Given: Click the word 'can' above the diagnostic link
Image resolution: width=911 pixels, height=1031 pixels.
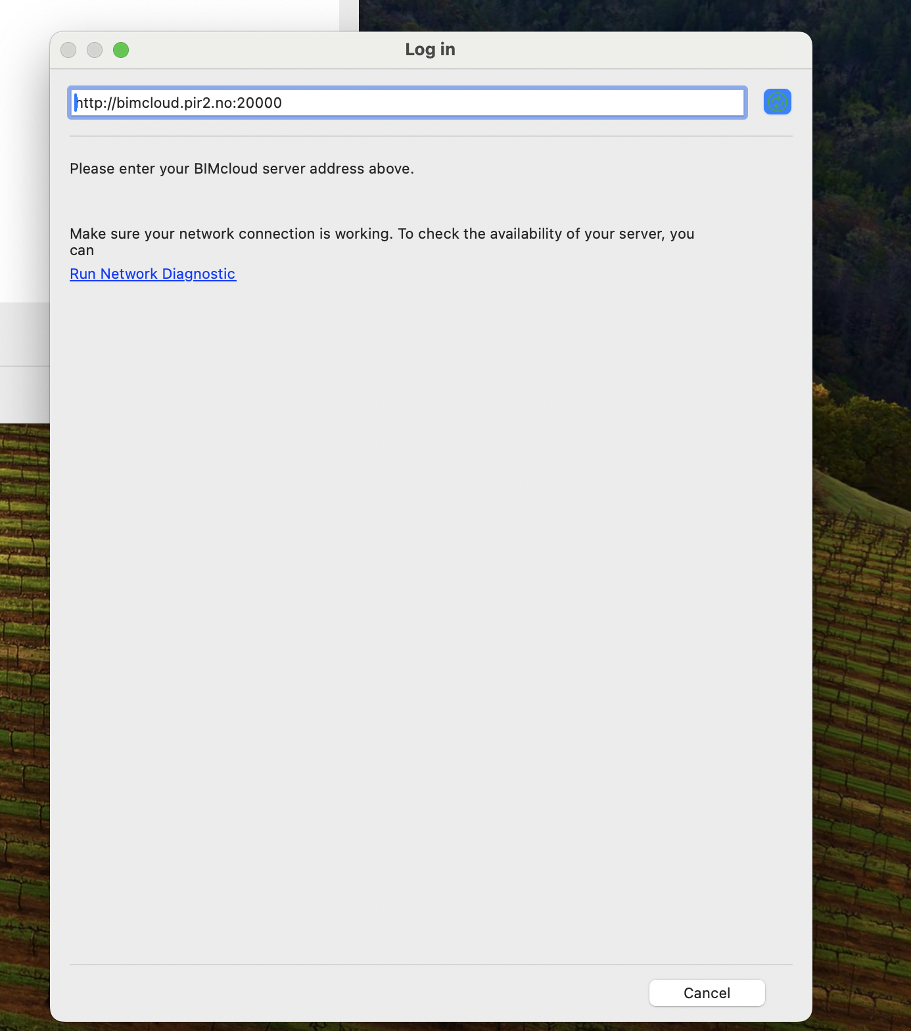Looking at the screenshot, I should [82, 251].
